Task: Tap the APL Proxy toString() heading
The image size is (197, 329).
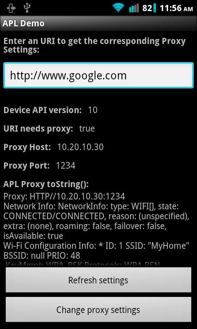Action: [x=46, y=184]
